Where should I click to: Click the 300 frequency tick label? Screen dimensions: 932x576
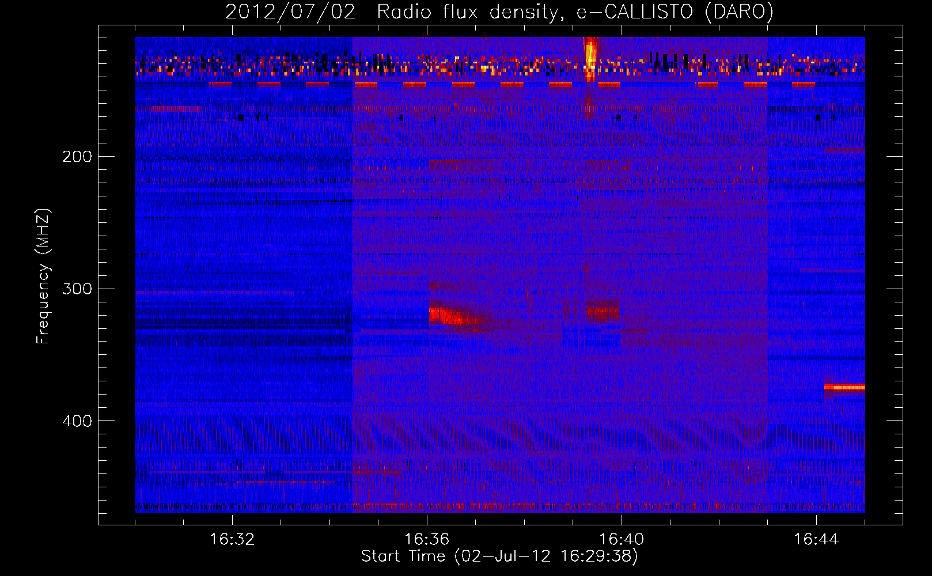pos(77,289)
